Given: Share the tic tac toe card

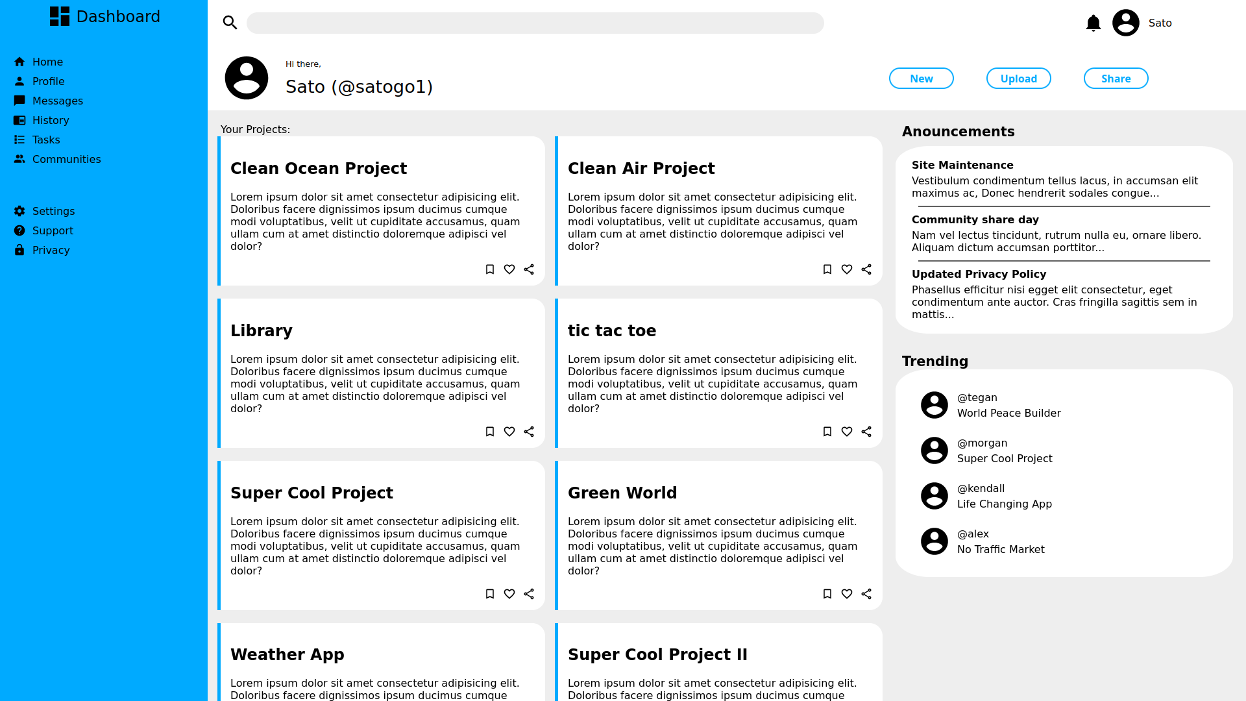Looking at the screenshot, I should pyautogui.click(x=866, y=432).
